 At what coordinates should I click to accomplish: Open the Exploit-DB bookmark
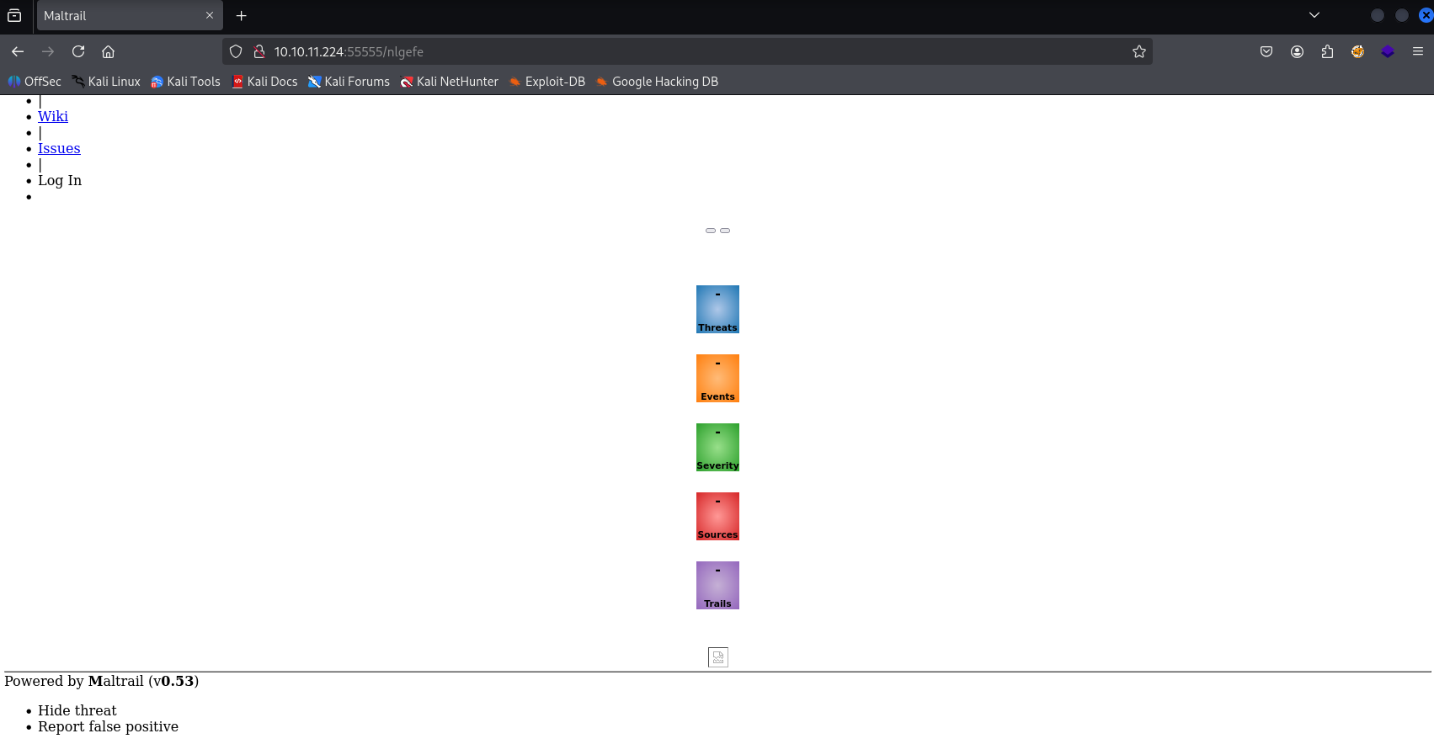(x=547, y=82)
